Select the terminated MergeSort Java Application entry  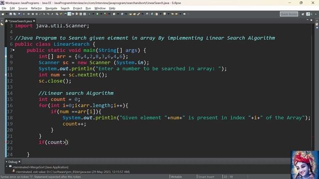[x=40, y=167]
